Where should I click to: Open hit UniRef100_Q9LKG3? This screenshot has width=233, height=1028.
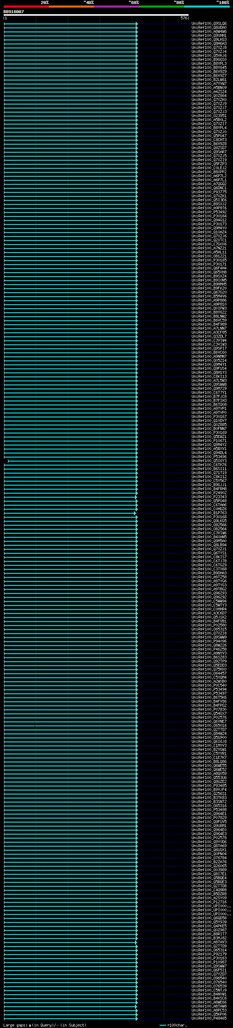click(209, 39)
